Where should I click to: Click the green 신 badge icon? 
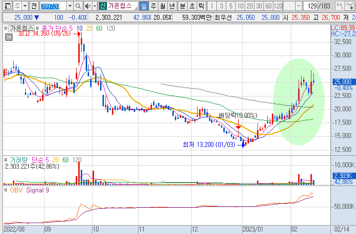pyautogui.click(x=102, y=6)
